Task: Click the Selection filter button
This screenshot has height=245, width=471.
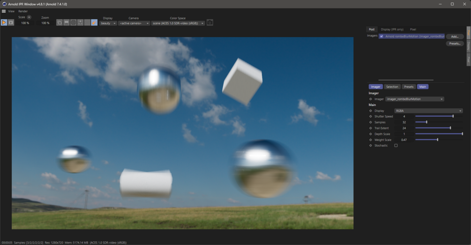Action: tap(392, 87)
